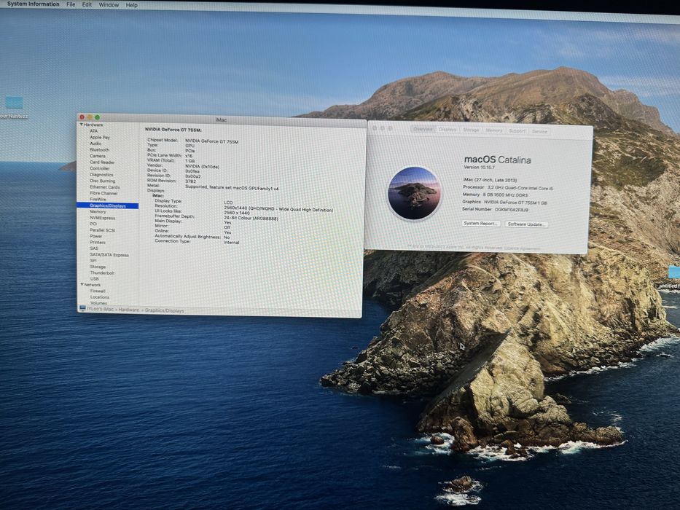Select NVMExpress in the sidebar
This screenshot has width=680, height=510.
(x=103, y=218)
